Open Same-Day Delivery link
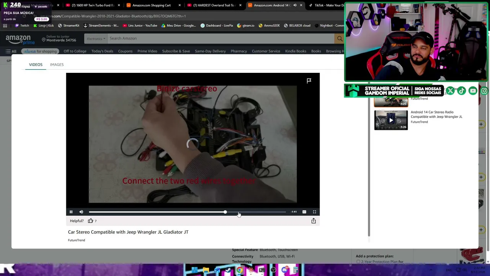The width and height of the screenshot is (490, 276). [210, 51]
